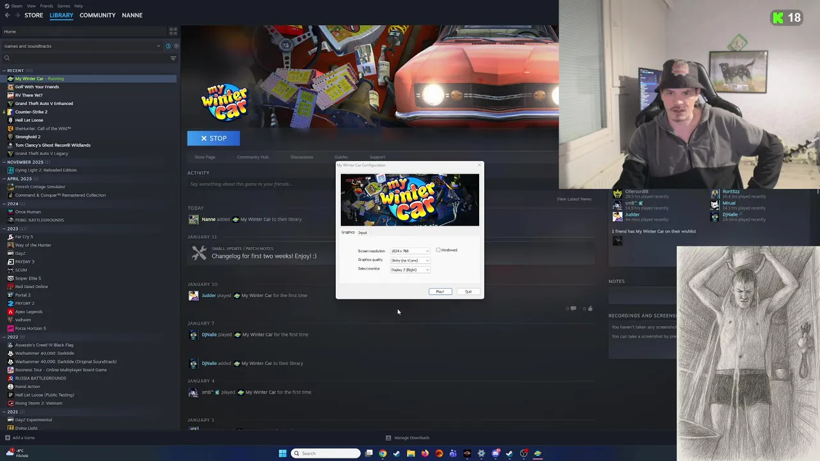
Task: Click the Steam logo in menu bar
Action: pos(6,6)
